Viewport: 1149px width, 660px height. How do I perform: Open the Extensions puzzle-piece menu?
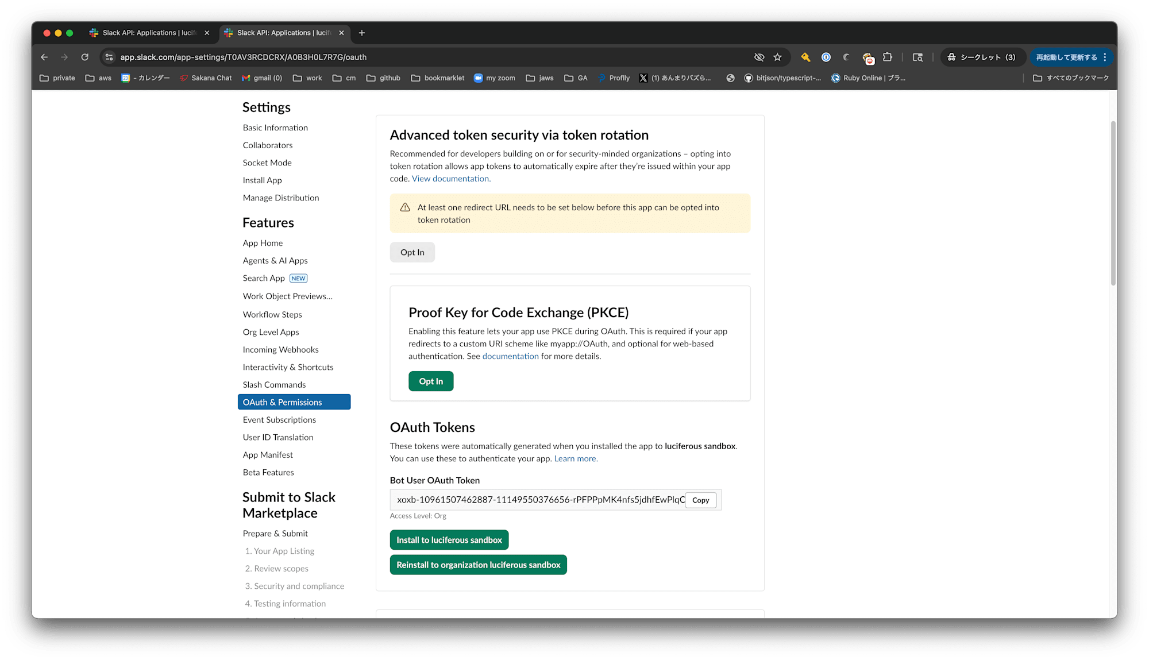[888, 57]
